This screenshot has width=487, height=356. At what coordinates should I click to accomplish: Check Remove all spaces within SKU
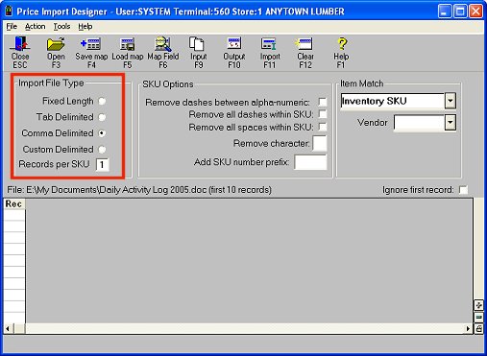click(323, 127)
